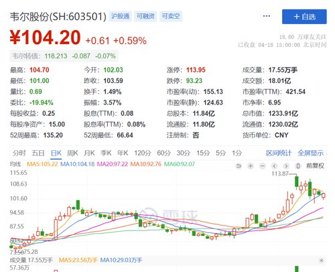Select the 120分 chart tab

point(143,153)
